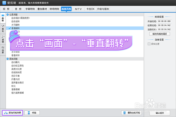Image resolution: width=176 pixels, height=117 pixels.
Task: Open the 滤镜 sidebar panel
Action: tap(3, 39)
